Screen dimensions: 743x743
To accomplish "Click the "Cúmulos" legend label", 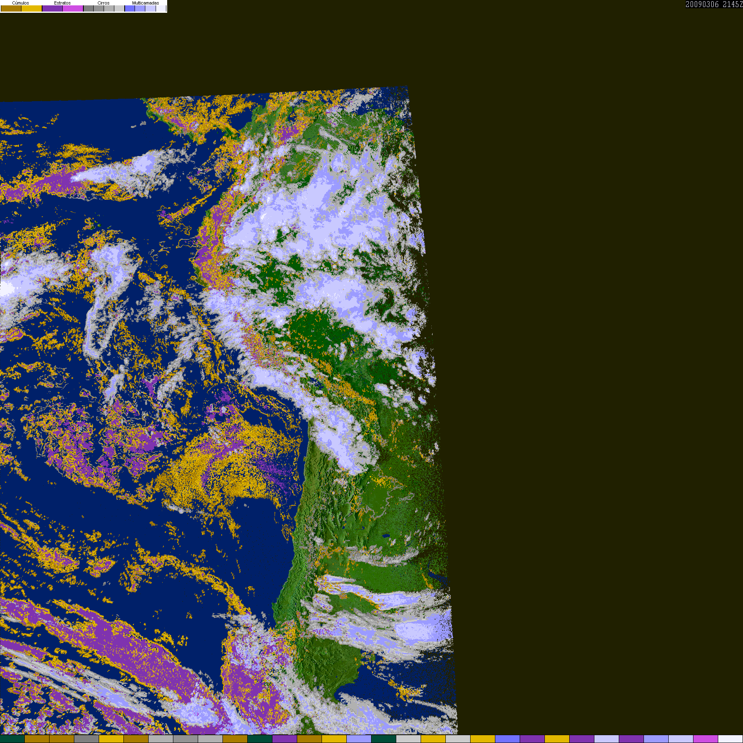I will [21, 3].
